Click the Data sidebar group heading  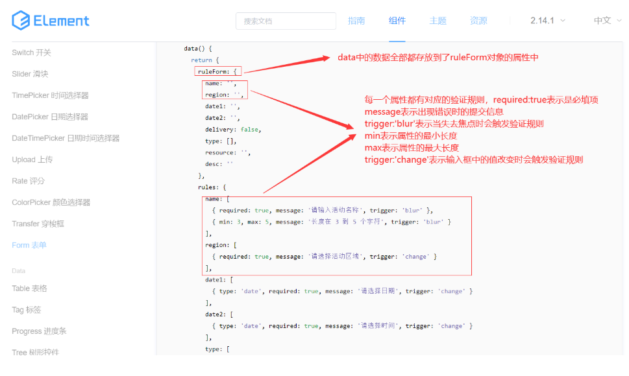click(18, 271)
